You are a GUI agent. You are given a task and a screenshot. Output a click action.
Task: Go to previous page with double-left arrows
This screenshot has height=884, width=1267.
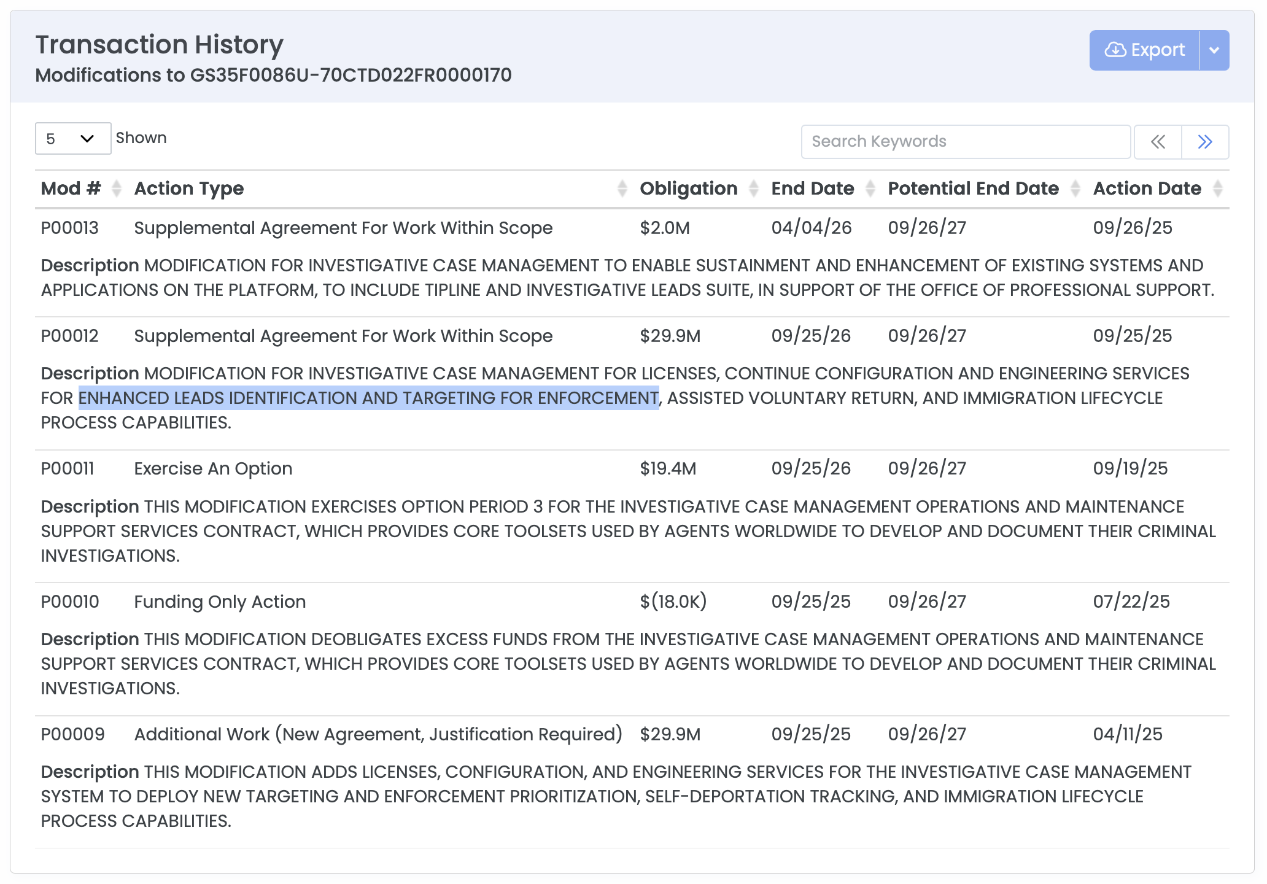click(1158, 142)
